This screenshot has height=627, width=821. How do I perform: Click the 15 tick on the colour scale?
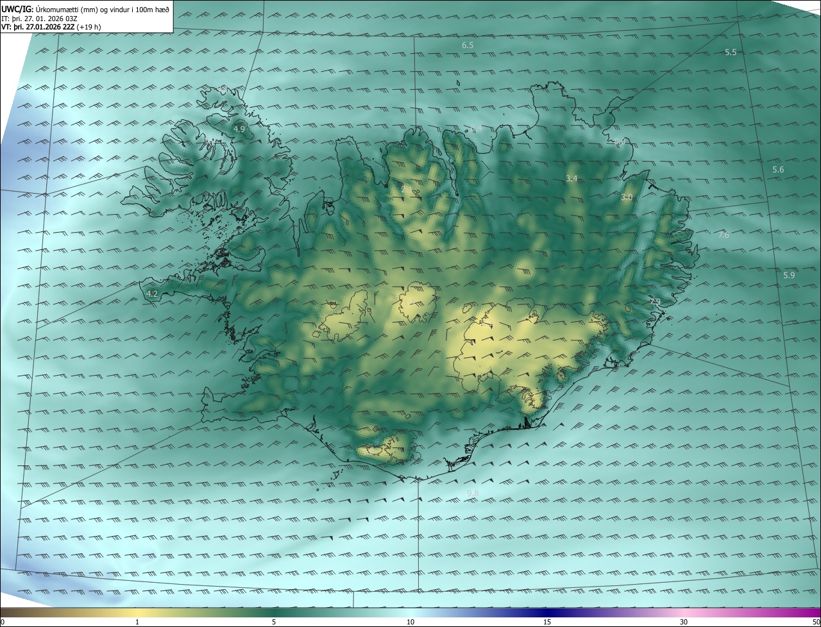(547, 622)
